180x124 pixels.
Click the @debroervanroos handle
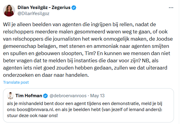pyautogui.click(x=68, y=96)
